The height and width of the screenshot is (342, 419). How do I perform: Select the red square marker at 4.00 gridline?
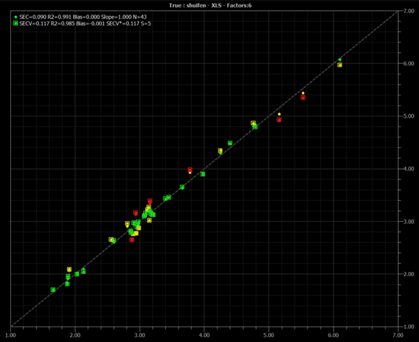click(190, 169)
